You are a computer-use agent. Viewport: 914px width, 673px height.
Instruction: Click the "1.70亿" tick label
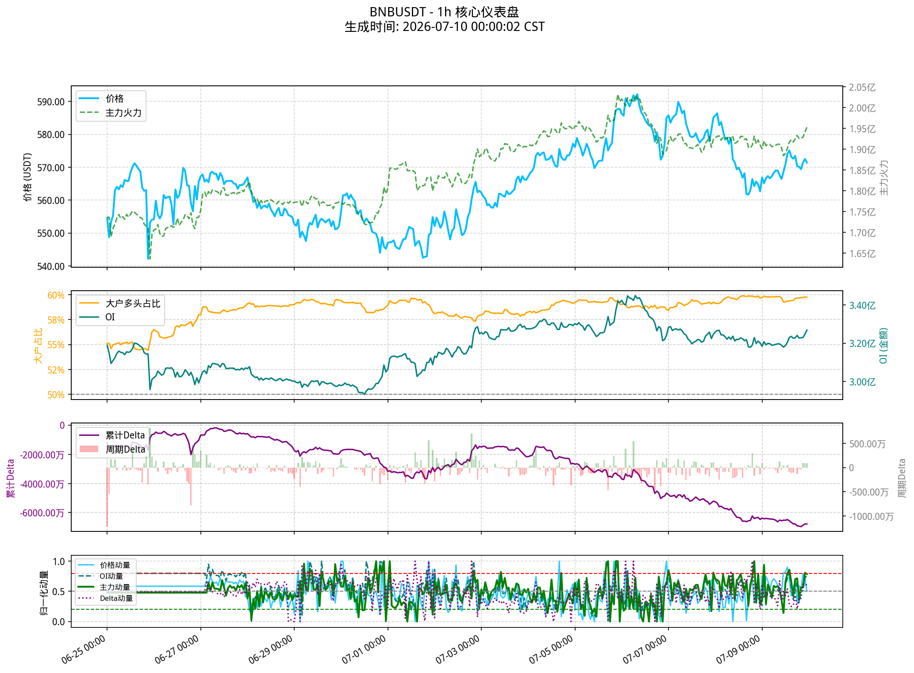tap(862, 233)
